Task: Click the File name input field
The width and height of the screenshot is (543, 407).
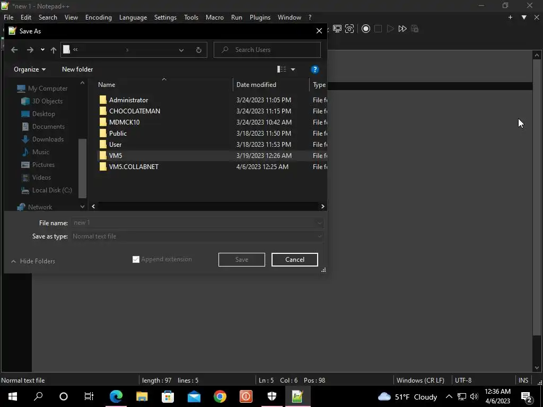Action: 194,223
